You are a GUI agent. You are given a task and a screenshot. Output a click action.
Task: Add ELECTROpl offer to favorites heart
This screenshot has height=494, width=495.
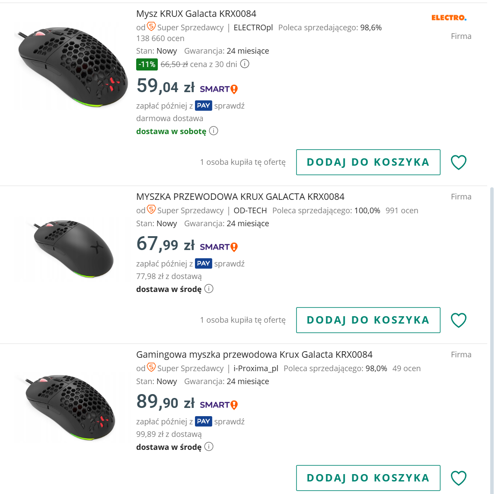pyautogui.click(x=458, y=163)
